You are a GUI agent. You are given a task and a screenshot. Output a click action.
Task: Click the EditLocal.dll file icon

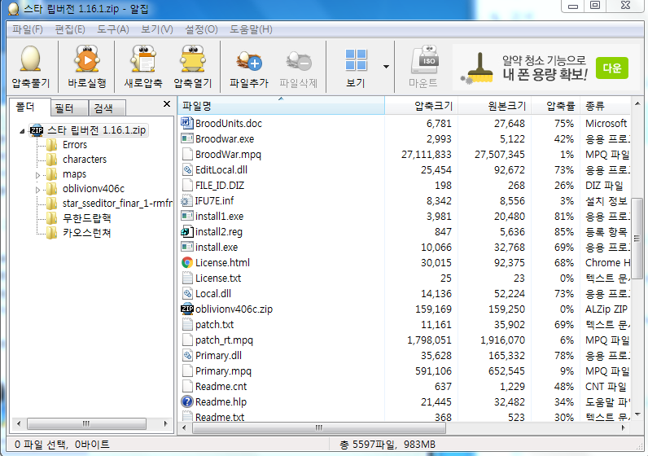(x=187, y=169)
